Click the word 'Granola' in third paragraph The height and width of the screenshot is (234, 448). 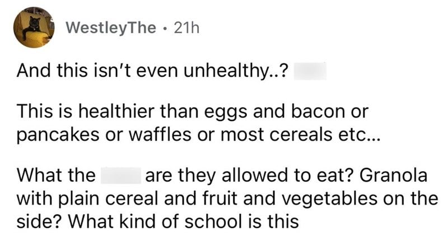(394, 175)
